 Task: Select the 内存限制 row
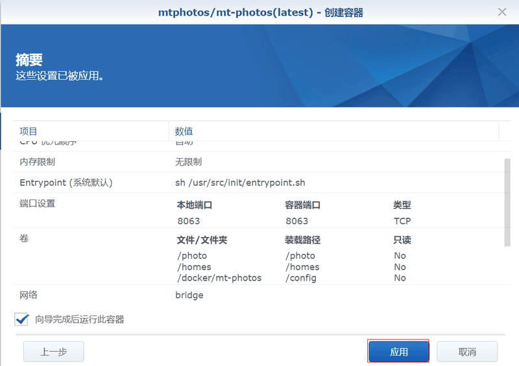coord(37,162)
